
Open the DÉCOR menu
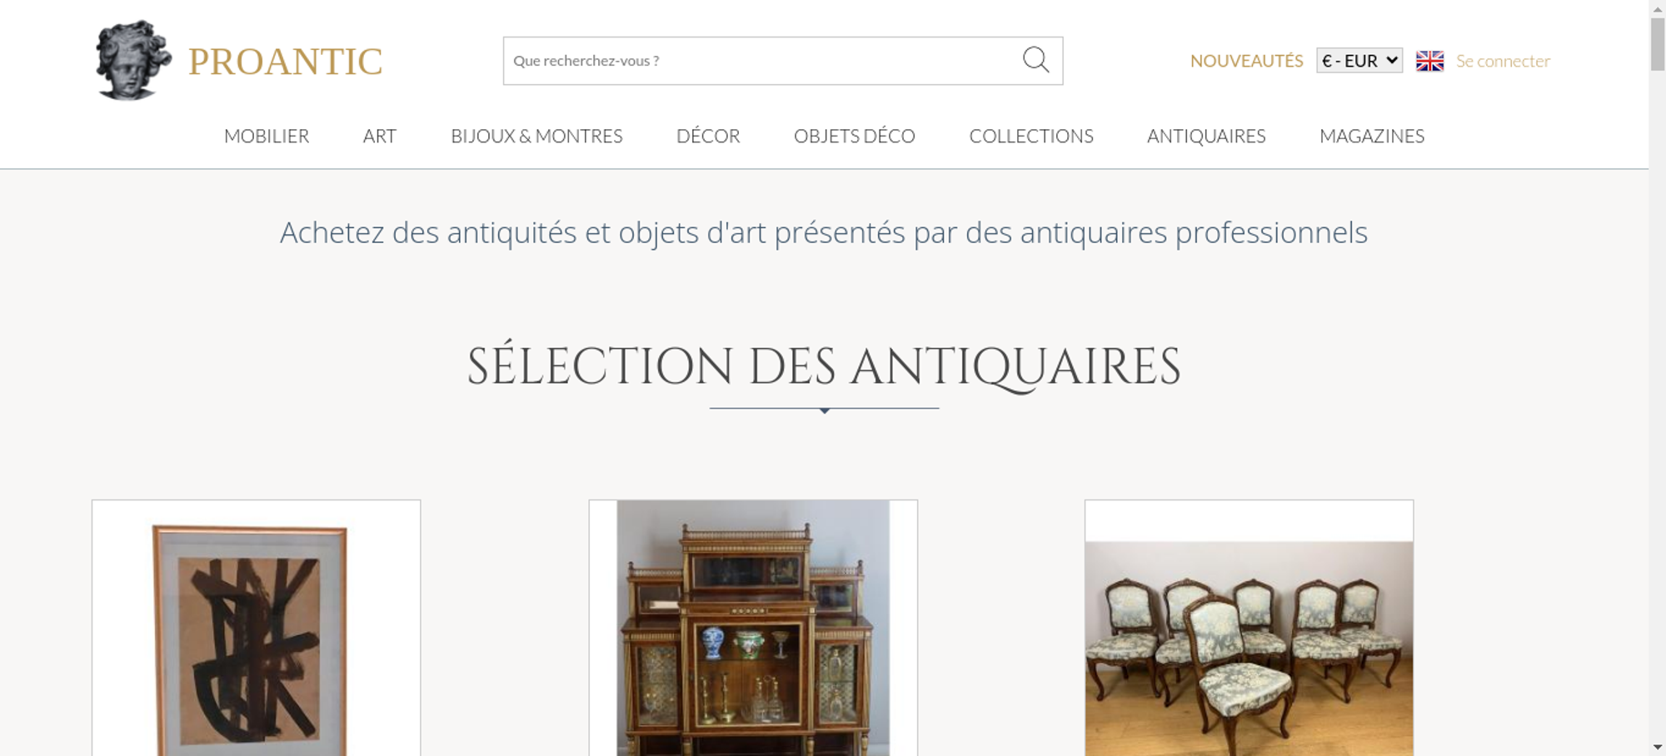pyautogui.click(x=708, y=136)
